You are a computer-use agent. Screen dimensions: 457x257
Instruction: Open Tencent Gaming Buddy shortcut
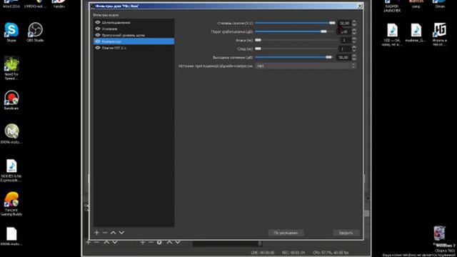tap(11, 204)
